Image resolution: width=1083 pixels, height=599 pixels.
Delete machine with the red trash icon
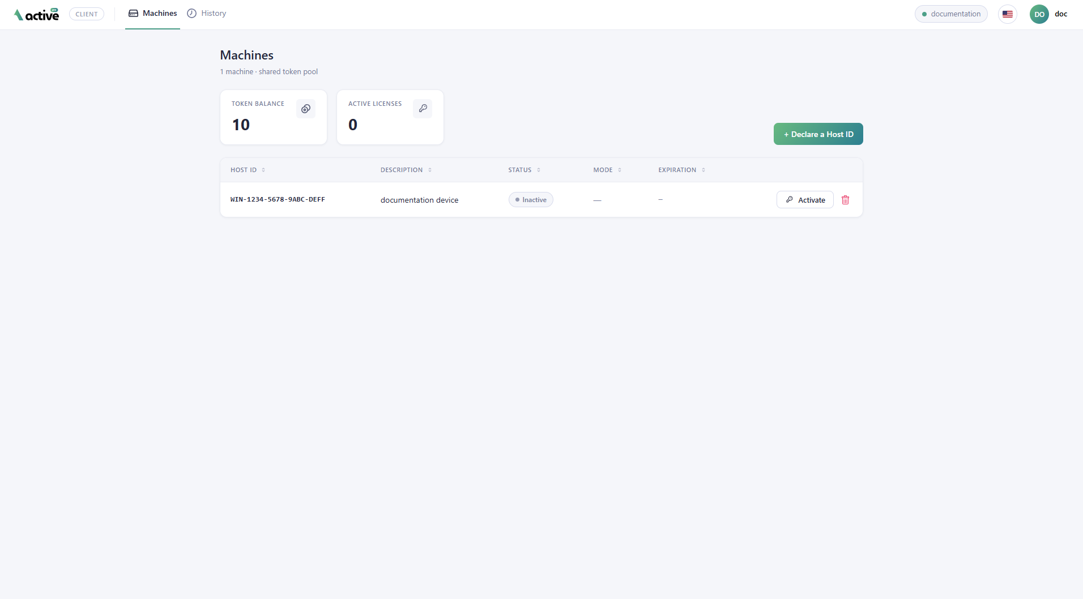pos(846,200)
